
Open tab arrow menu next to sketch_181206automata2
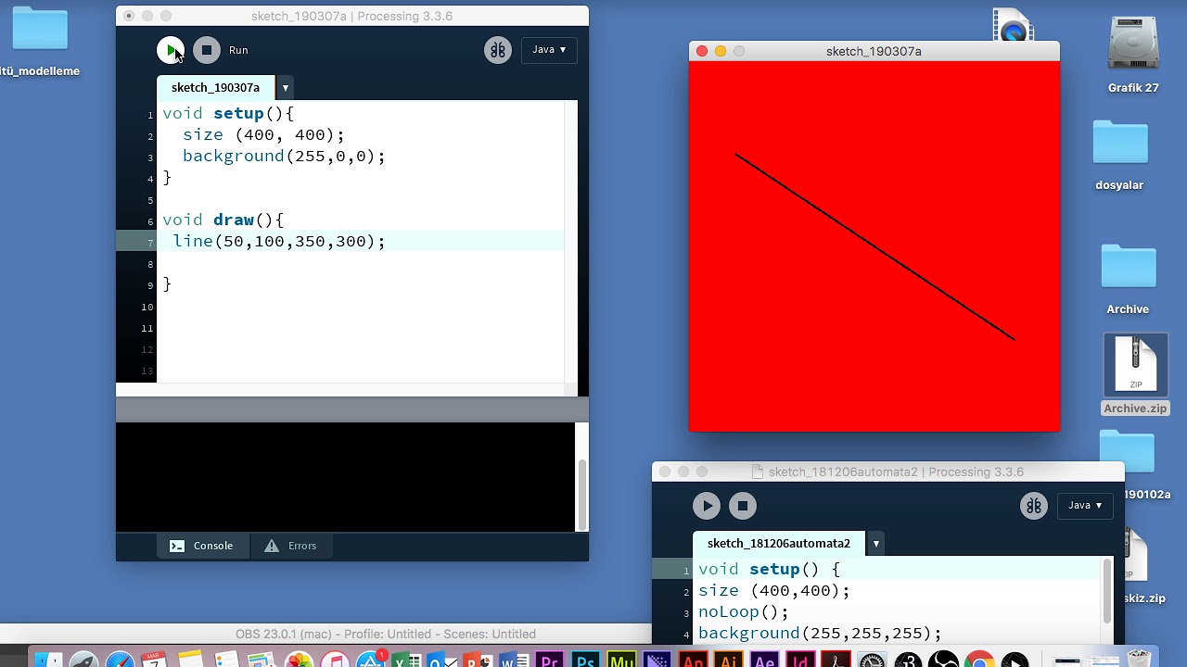point(876,544)
